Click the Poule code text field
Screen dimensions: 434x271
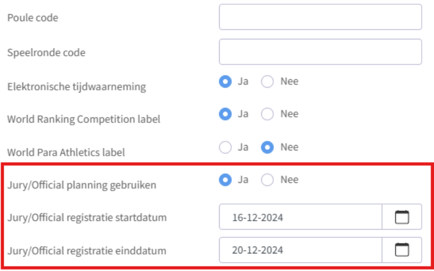[x=320, y=17]
